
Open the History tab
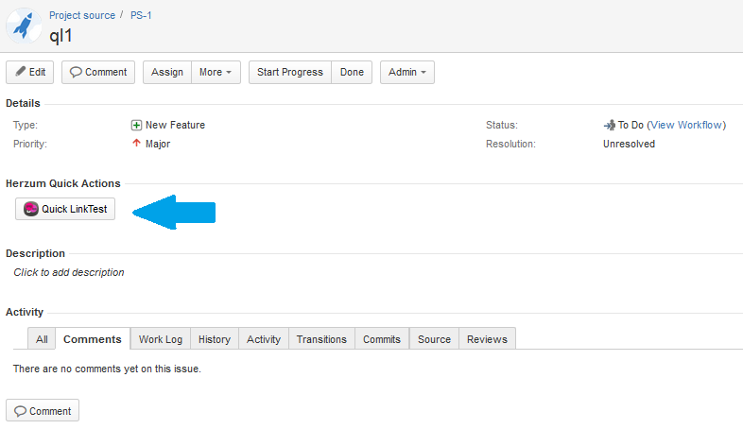coord(215,339)
